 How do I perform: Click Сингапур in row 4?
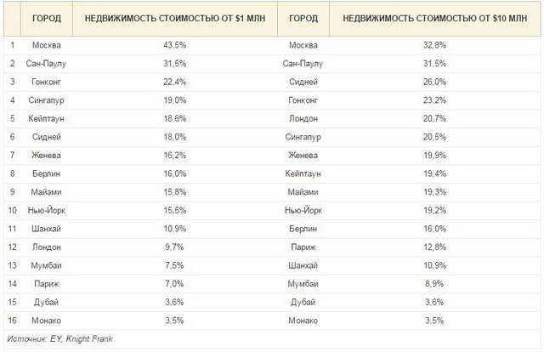47,100
